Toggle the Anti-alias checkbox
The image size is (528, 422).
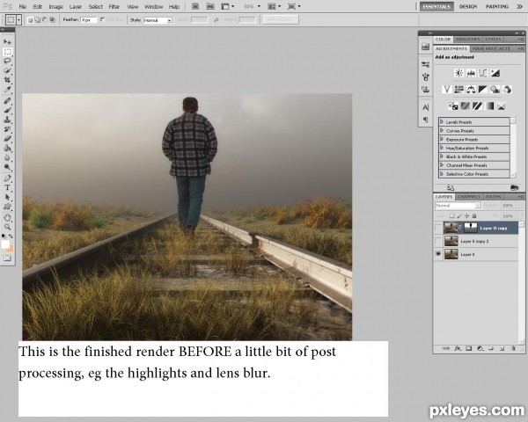(x=102, y=20)
